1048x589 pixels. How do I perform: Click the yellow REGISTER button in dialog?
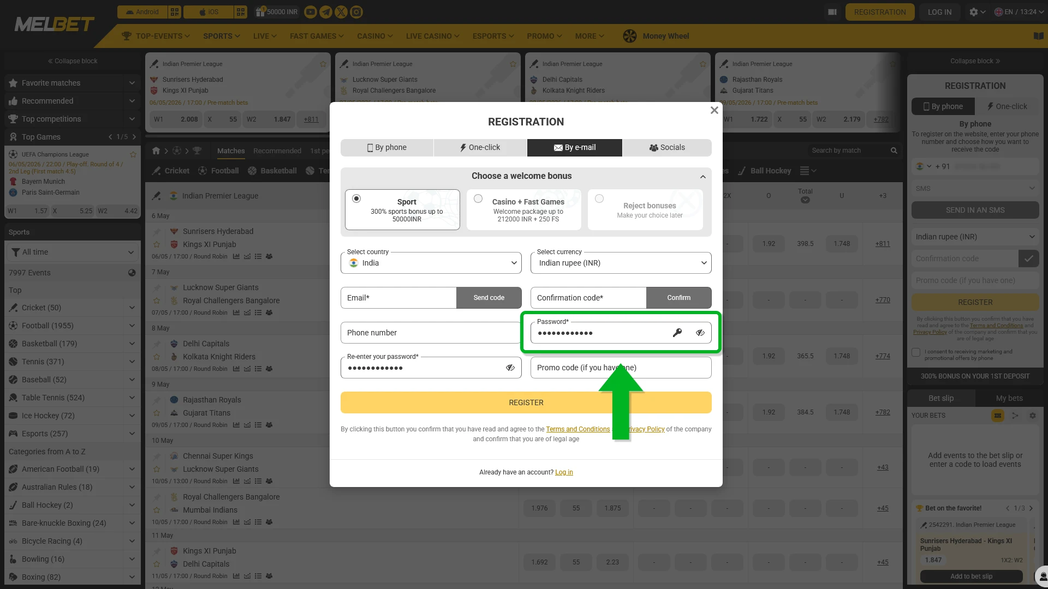(526, 402)
